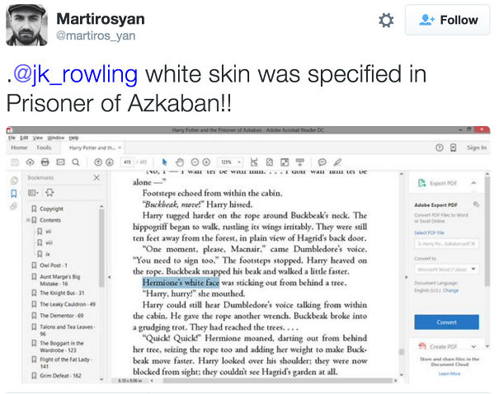Click the Select PDF File link
This screenshot has height=394, width=499.
pos(429,232)
